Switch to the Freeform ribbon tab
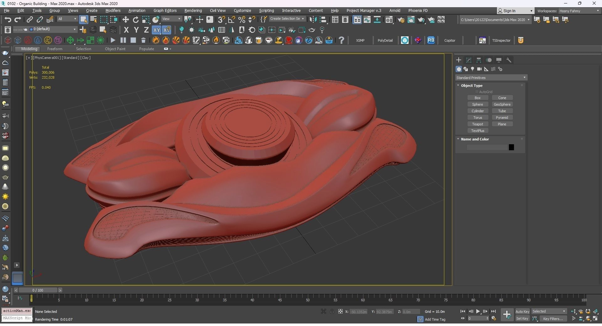The width and height of the screenshot is (602, 326). click(55, 49)
